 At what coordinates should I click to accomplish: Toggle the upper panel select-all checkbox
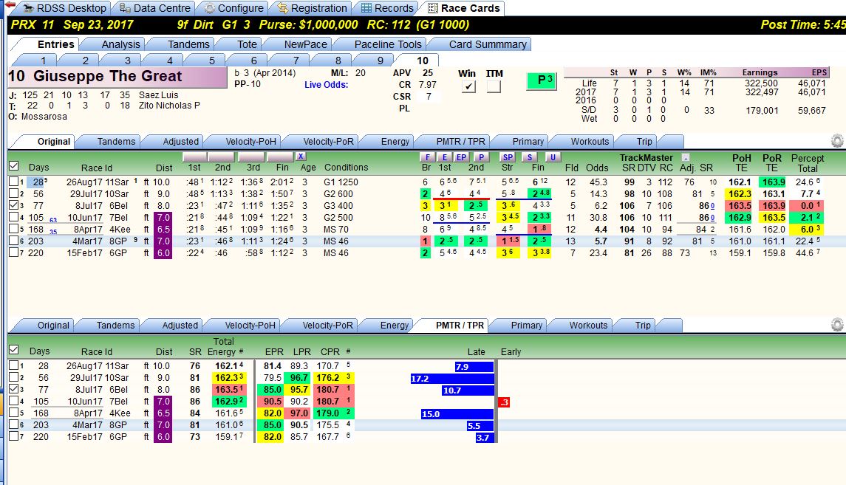pos(14,166)
